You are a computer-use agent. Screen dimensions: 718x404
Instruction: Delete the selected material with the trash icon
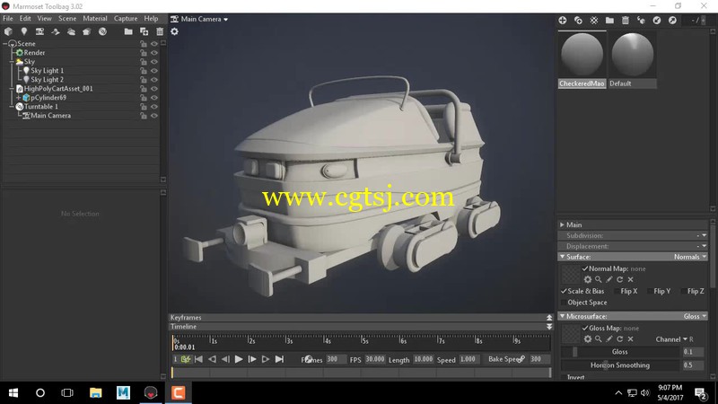coord(625,20)
